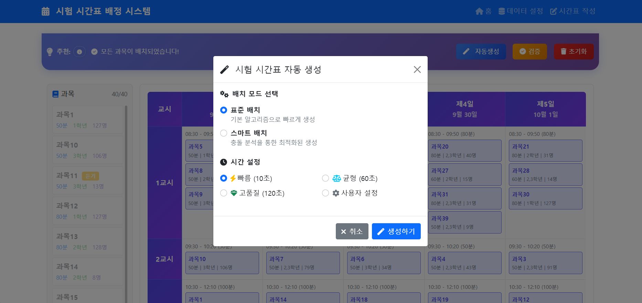Select 과목14 in the subject list
Screen dimensions: 642x303
click(88, 271)
